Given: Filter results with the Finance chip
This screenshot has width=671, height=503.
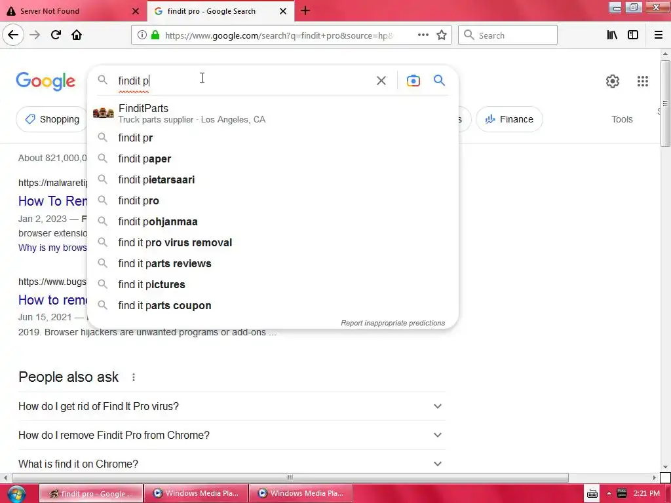Looking at the screenshot, I should click(509, 119).
